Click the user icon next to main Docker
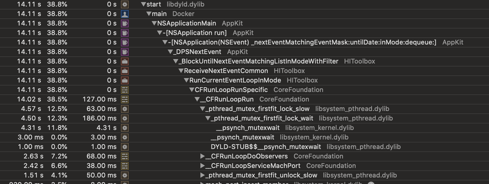Image resolution: width=489 pixels, height=184 pixels. (125, 14)
